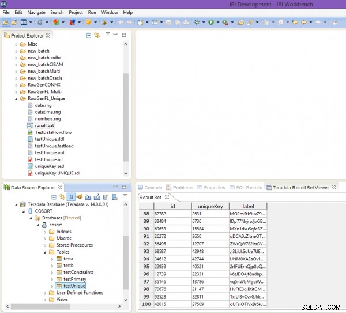Expand the Views folder
346x313 pixels.
tap(45, 300)
